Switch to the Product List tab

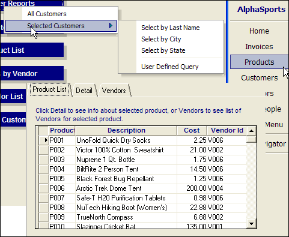click(x=49, y=89)
